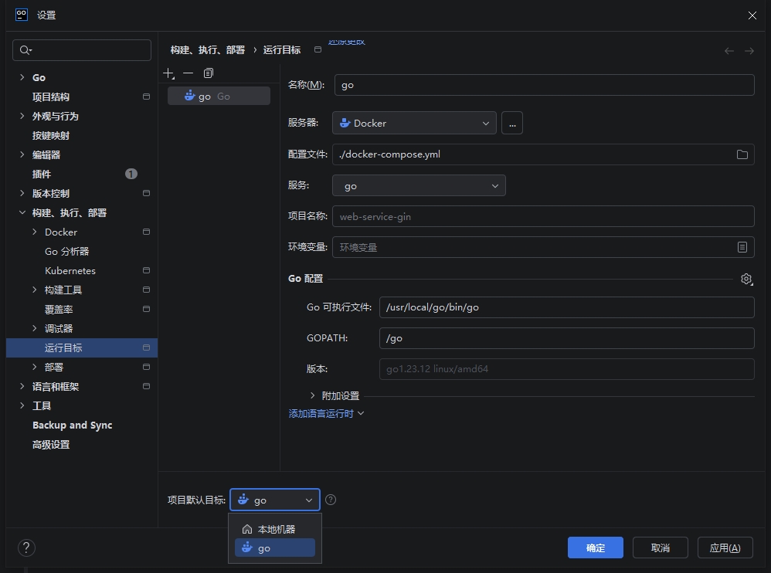The image size is (771, 573).
Task: Expand the 版本控制 settings tree node
Action: pyautogui.click(x=22, y=194)
